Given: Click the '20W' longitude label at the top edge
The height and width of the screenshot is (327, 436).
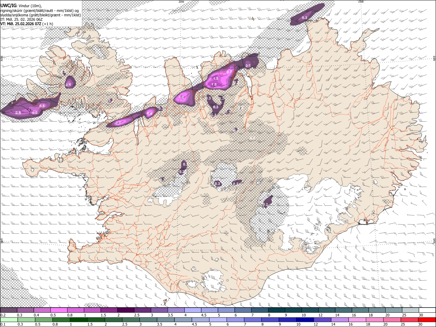Looking at the screenshot, I should pyautogui.click(x=181, y=2).
